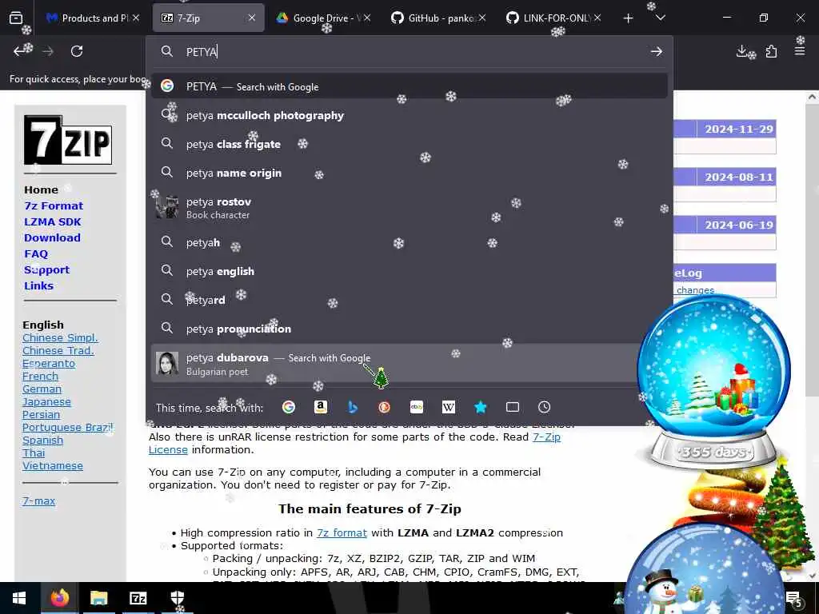Search history with clock icon
The image size is (819, 614).
(x=544, y=407)
